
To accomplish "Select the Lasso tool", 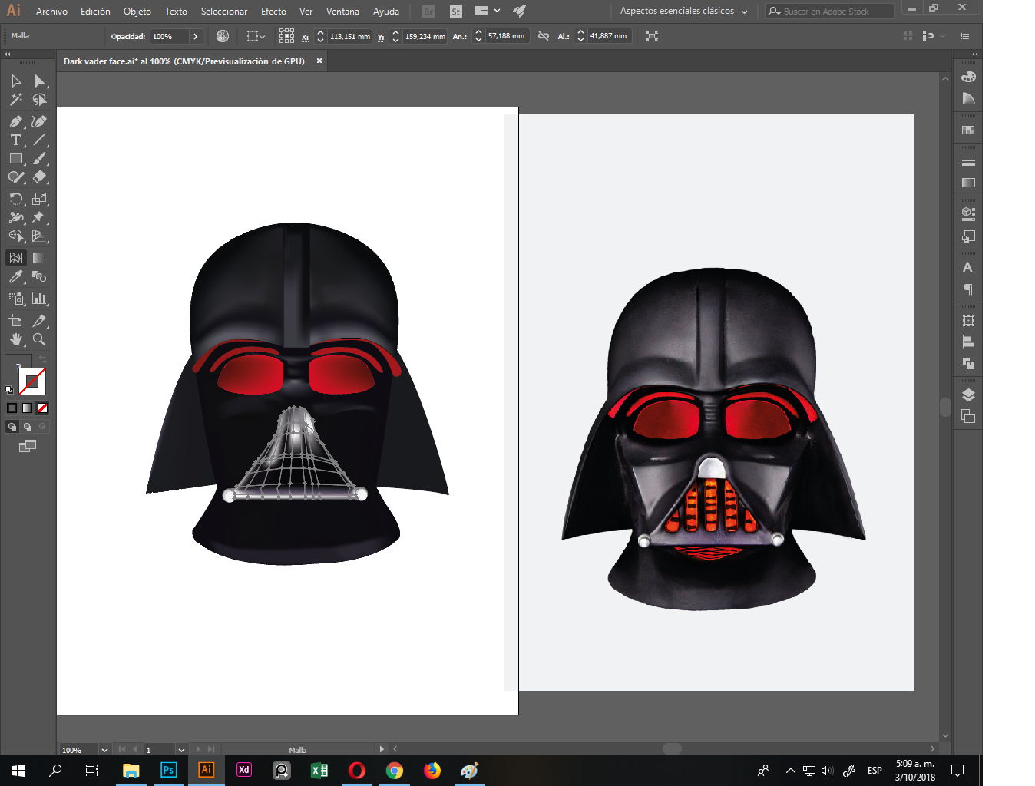I will pyautogui.click(x=39, y=100).
